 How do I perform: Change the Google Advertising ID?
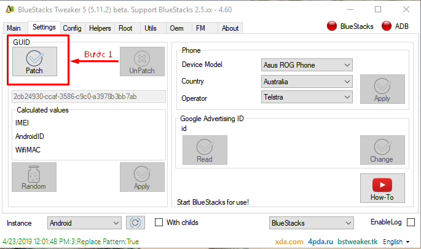coord(382,150)
